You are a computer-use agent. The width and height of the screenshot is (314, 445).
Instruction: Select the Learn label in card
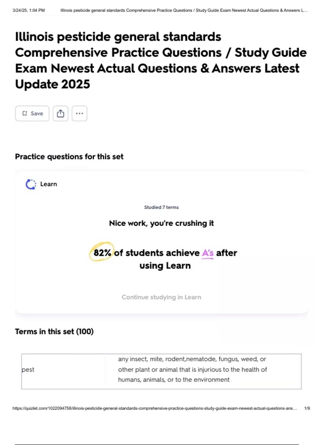tap(48, 184)
